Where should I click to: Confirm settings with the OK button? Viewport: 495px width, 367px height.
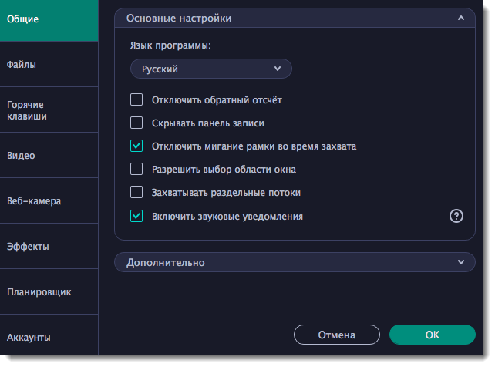click(x=432, y=335)
